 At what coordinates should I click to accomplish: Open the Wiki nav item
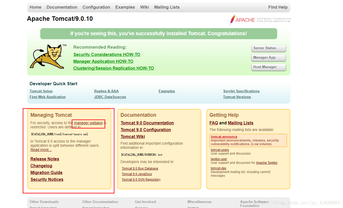[145, 7]
